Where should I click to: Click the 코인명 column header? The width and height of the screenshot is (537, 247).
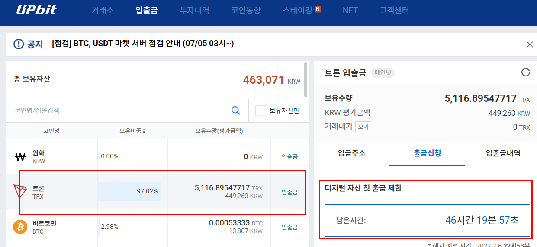[51, 130]
